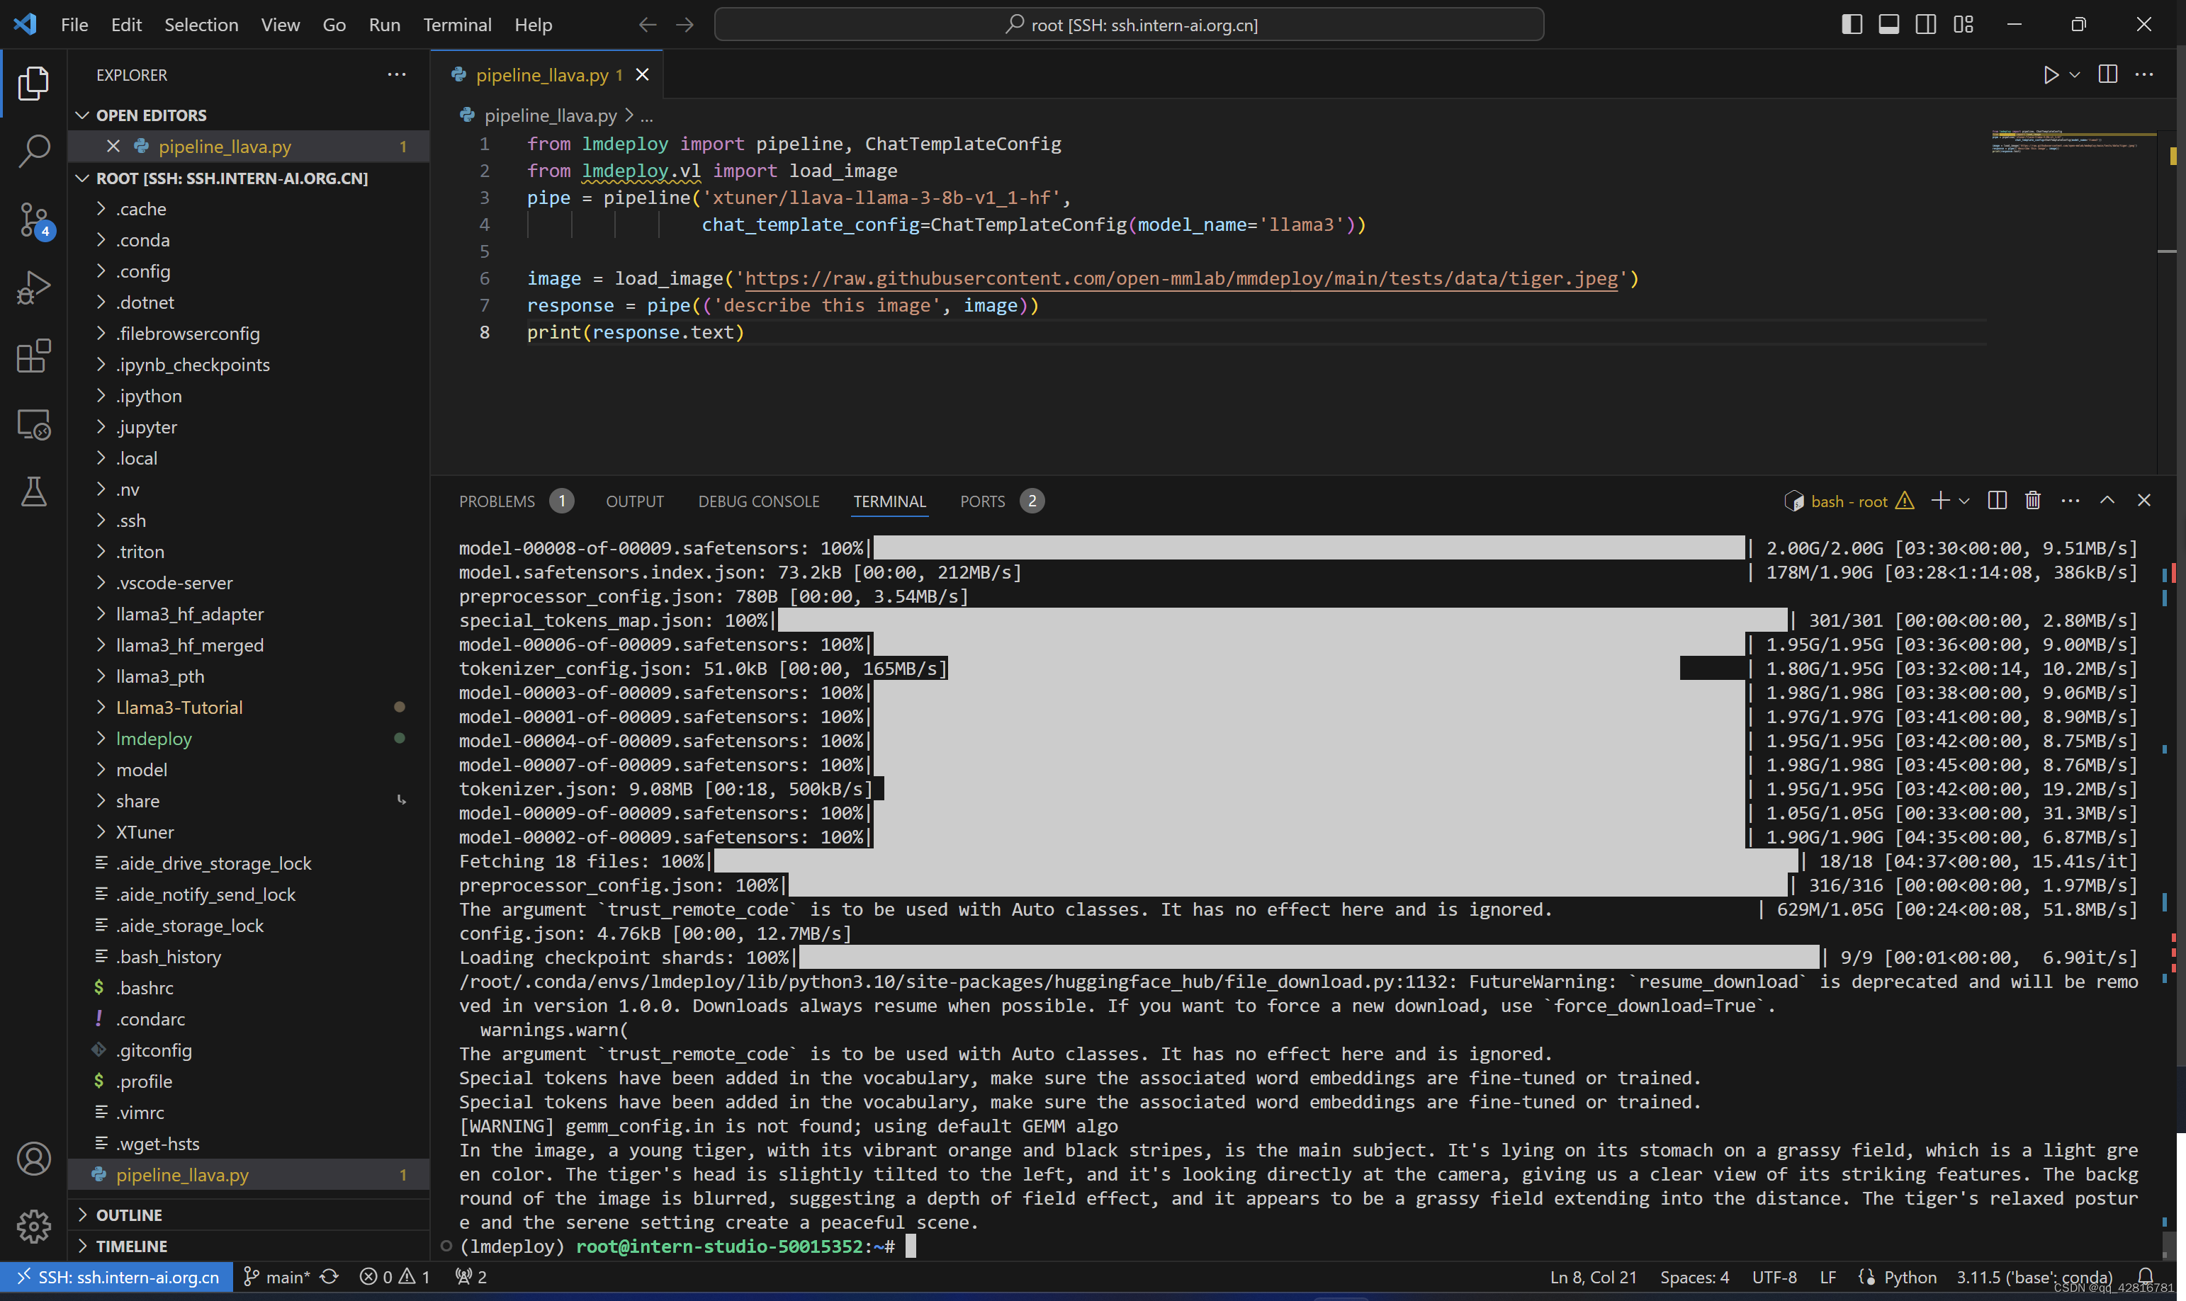
Task: Run the Python file with play button
Action: tap(2050, 75)
